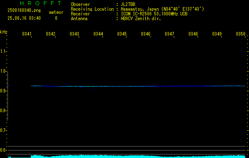Select Hamamatsu, Japan location text

162,9
